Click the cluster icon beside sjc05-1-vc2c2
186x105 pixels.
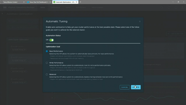tap(12, 47)
